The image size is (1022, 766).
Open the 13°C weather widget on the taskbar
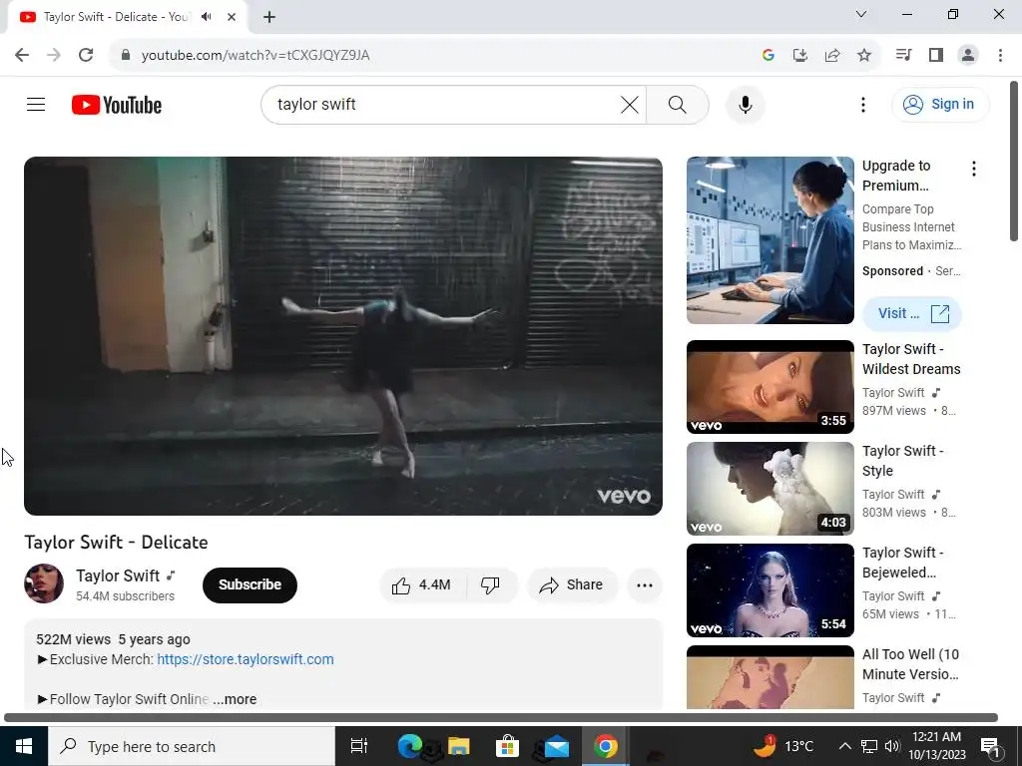783,746
